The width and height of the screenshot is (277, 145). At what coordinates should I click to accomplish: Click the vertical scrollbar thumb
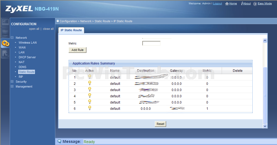click(x=265, y=95)
